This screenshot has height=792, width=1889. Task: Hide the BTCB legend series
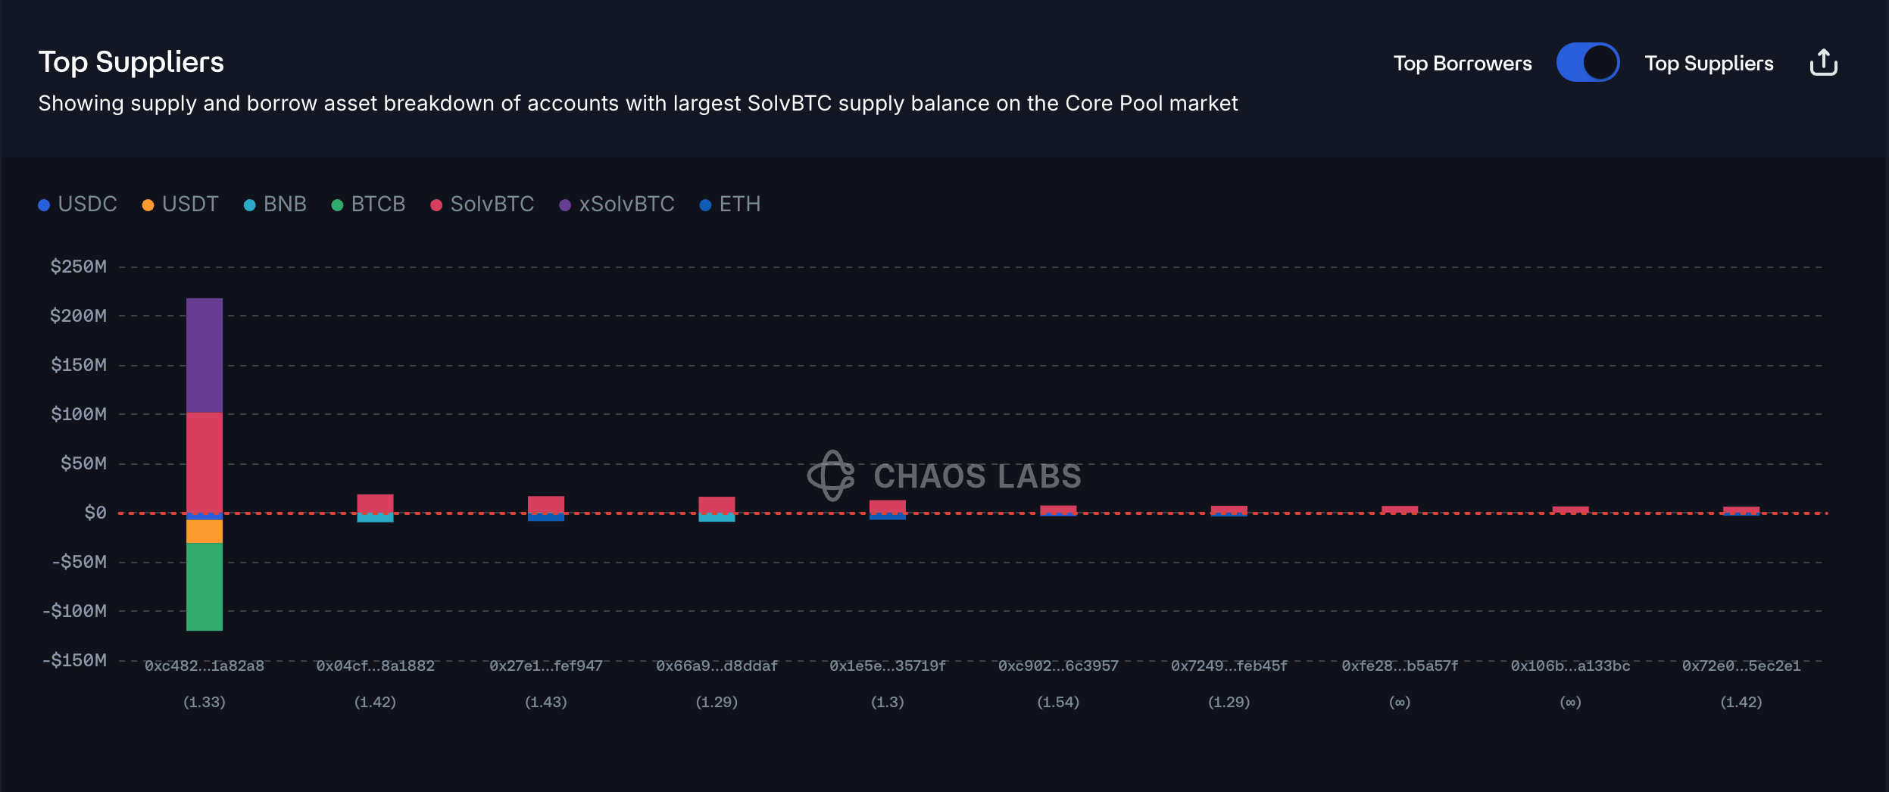tap(369, 204)
